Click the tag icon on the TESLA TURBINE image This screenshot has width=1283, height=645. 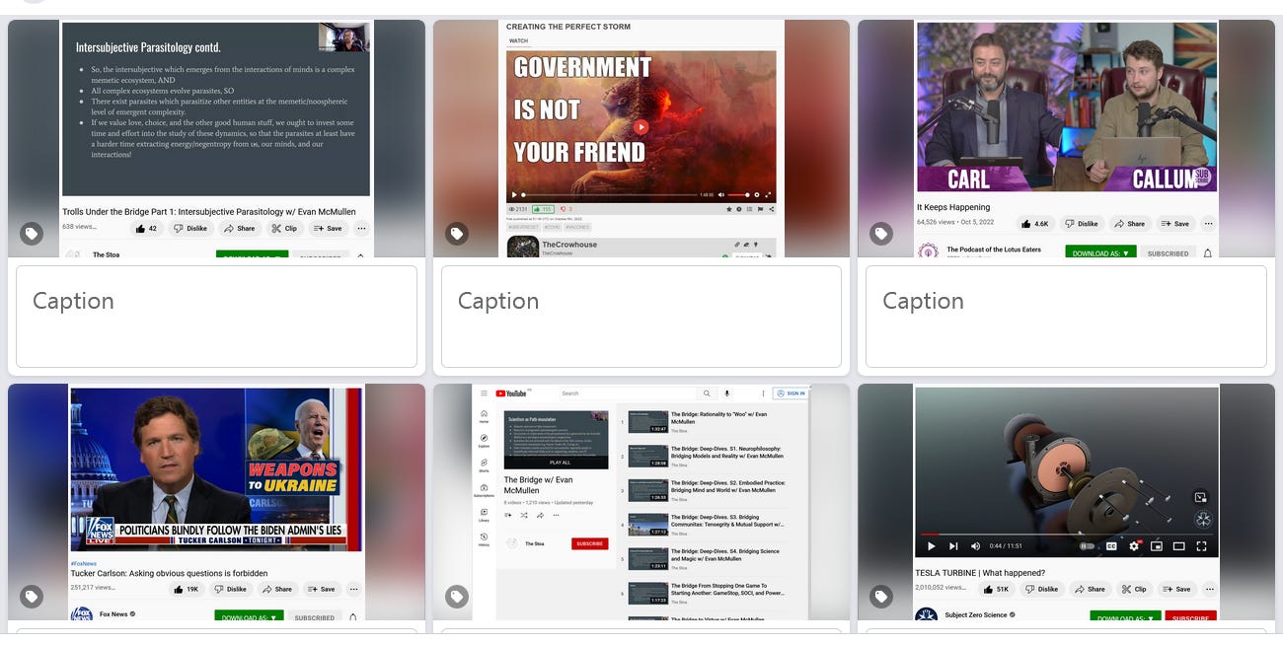pos(881,597)
